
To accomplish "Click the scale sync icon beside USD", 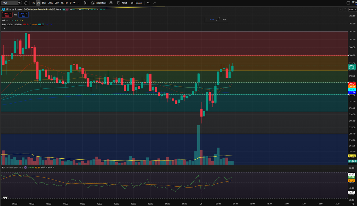I will pos(345,10).
